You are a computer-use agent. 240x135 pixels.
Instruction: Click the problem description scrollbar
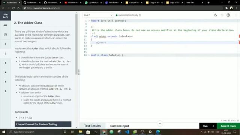click(x=76, y=44)
